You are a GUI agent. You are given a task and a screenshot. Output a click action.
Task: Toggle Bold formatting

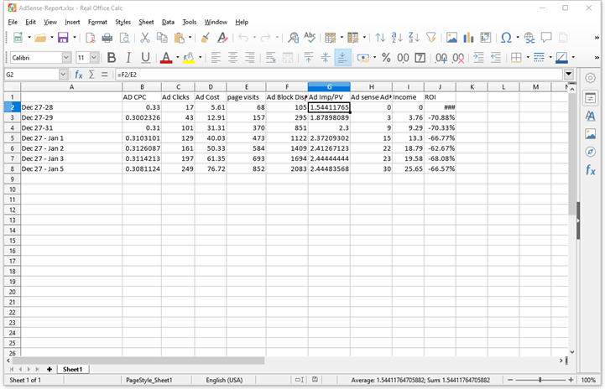(112, 58)
